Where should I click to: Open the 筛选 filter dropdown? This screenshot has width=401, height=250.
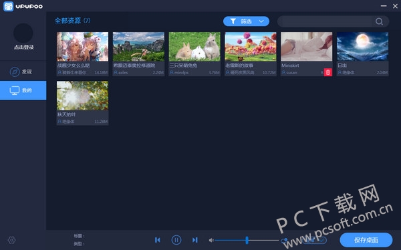(246, 21)
